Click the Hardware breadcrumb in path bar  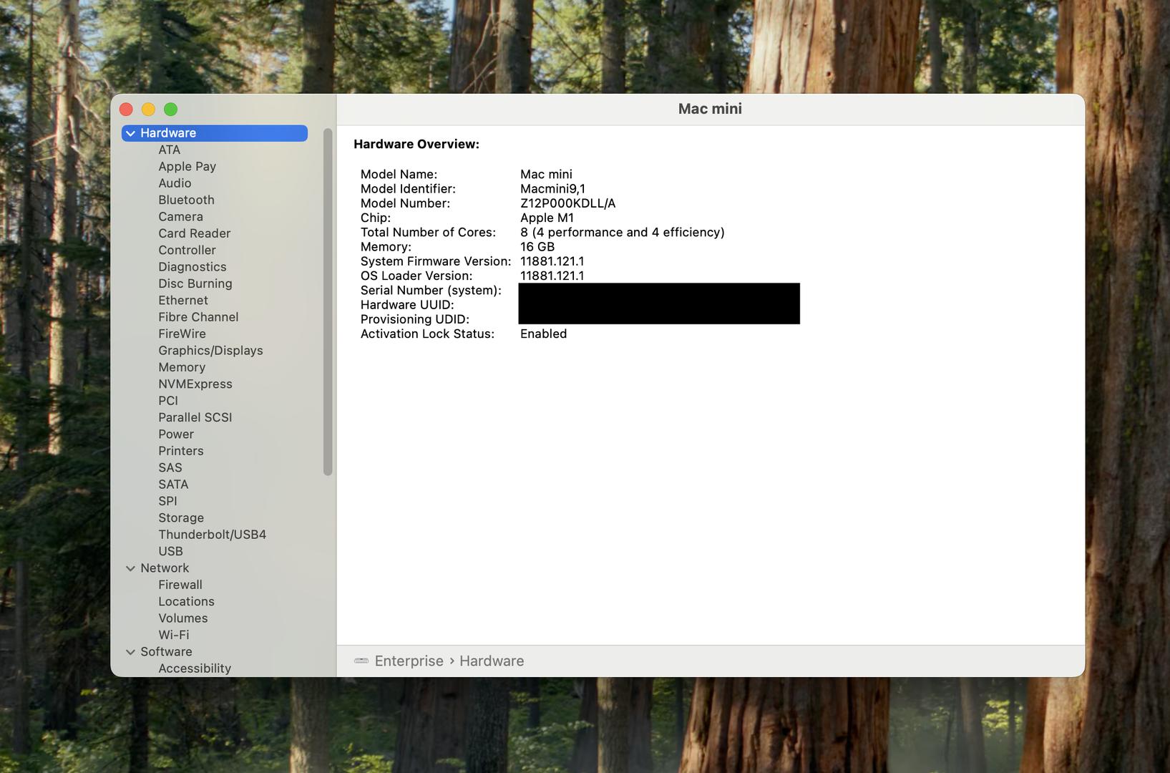click(x=492, y=661)
